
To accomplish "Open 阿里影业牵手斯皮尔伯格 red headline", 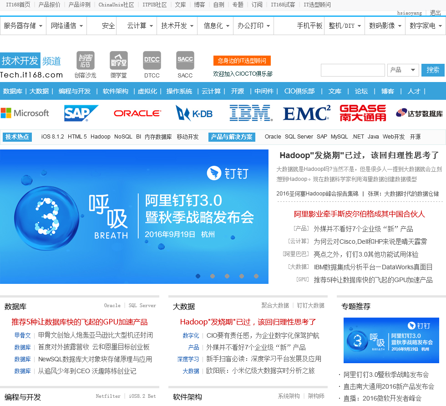I will (359, 214).
